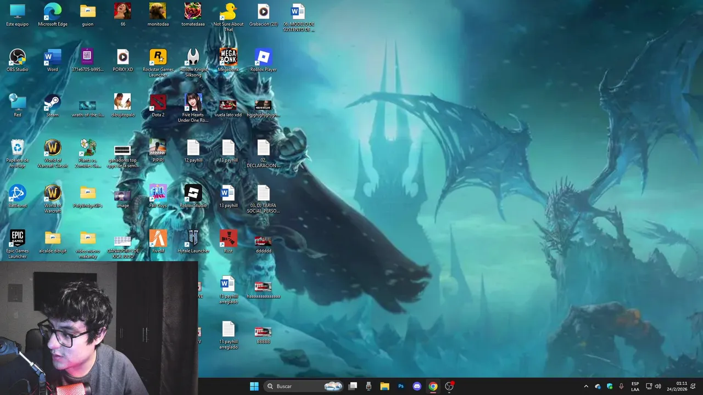Open the 371e6705-b995 file icon

[x=88, y=60]
